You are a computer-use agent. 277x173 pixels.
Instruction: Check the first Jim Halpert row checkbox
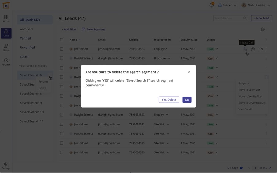(62, 49)
